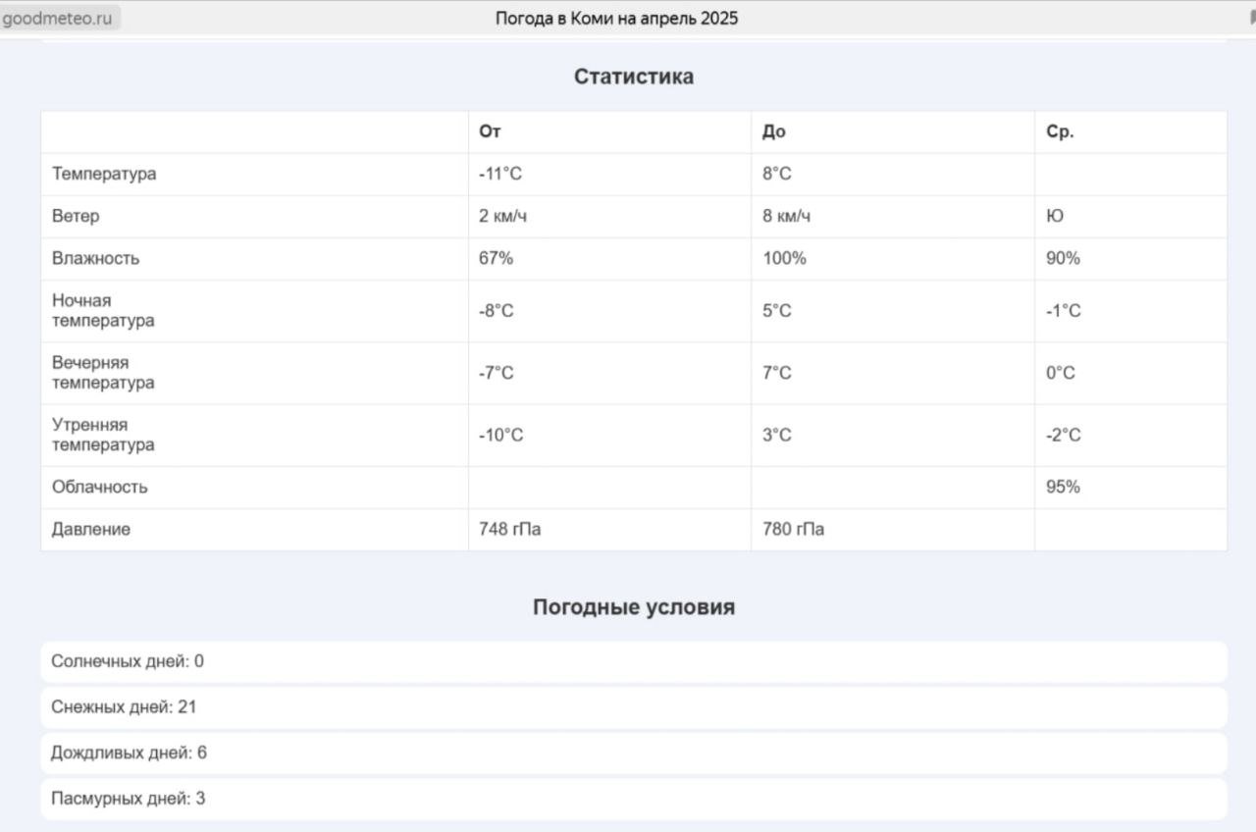The height and width of the screenshot is (832, 1256).
Task: Click the Температура row label
Action: [104, 174]
